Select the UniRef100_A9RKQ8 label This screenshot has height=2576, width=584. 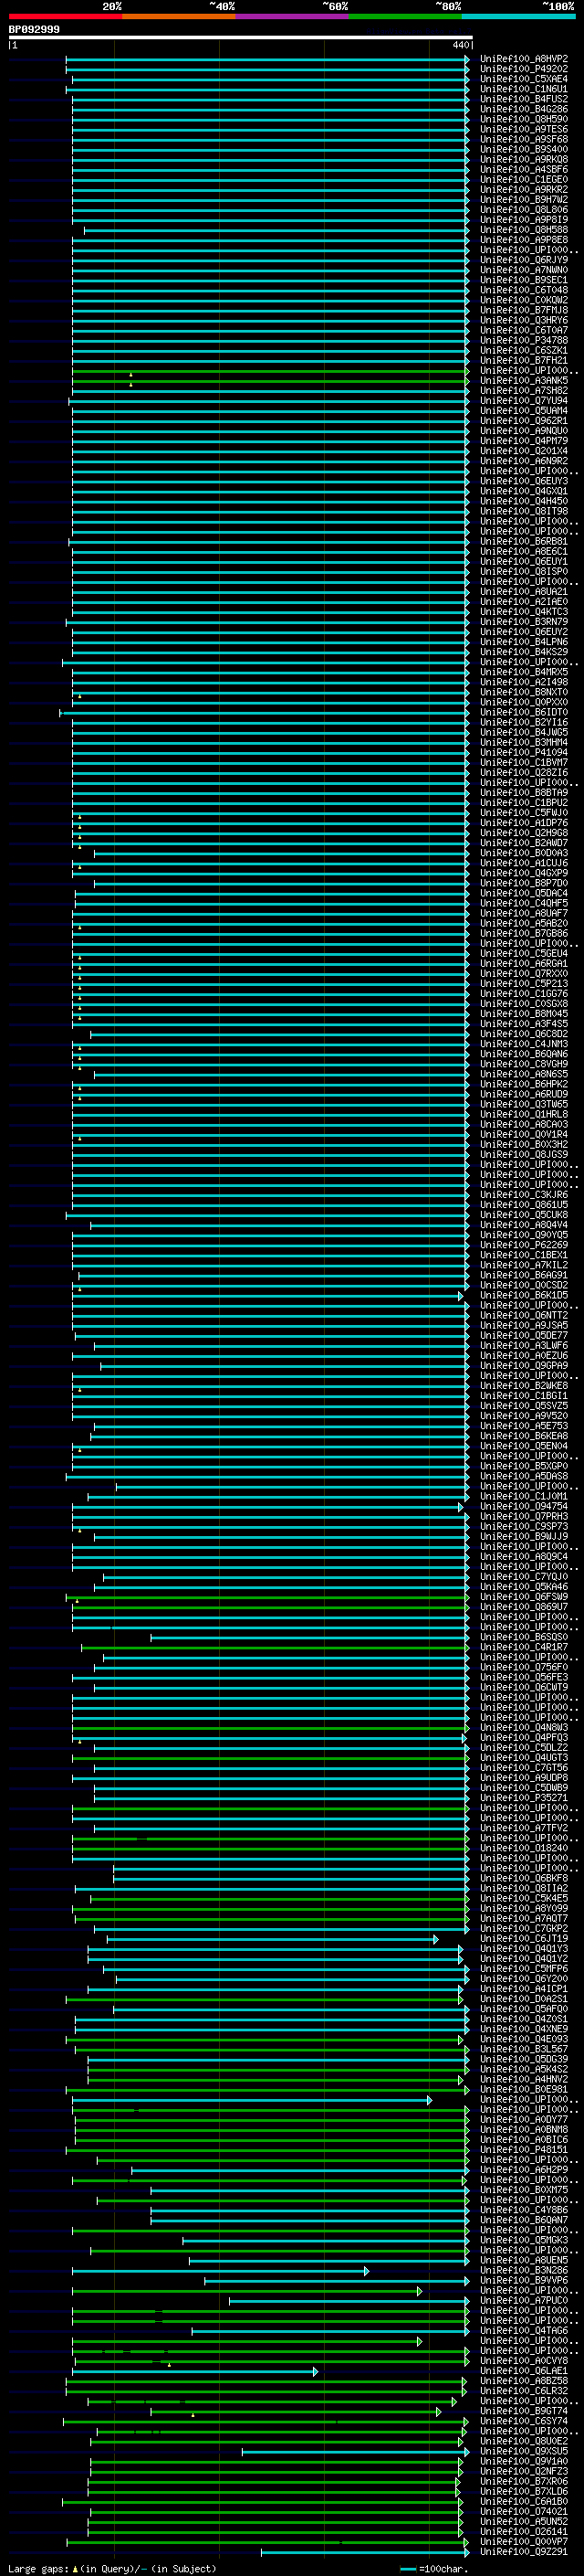(x=524, y=159)
